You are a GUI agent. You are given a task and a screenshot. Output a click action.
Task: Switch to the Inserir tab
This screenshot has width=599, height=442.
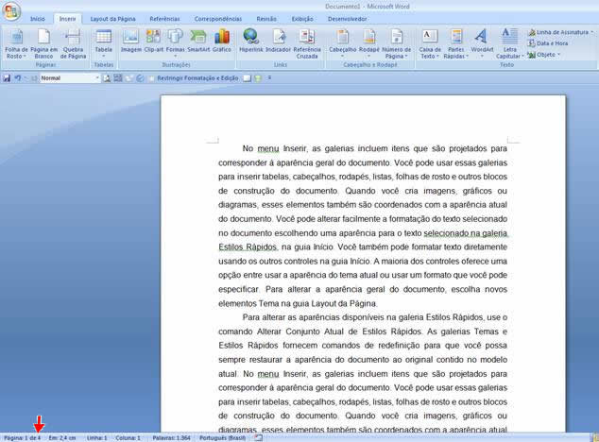67,19
